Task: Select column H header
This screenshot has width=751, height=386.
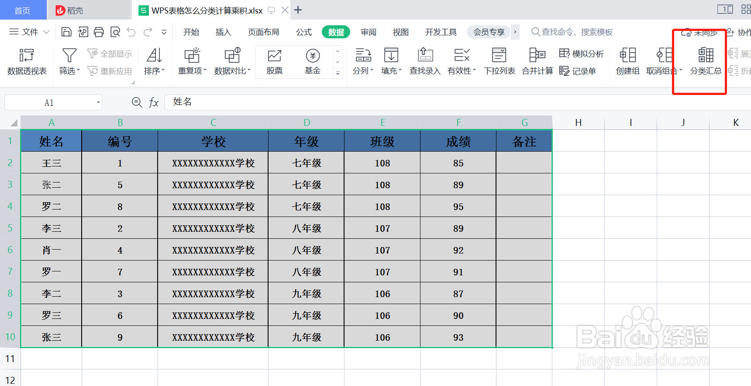Action: tap(578, 122)
